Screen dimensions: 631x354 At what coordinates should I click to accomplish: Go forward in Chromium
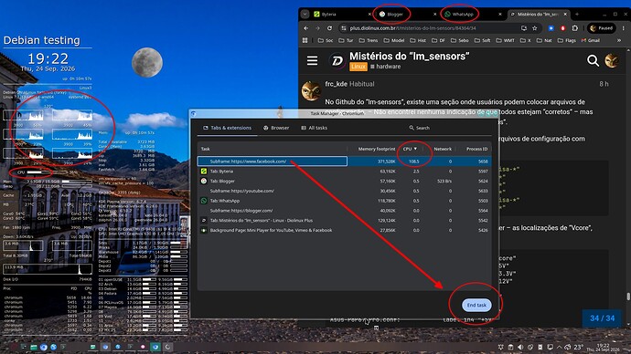click(x=317, y=28)
